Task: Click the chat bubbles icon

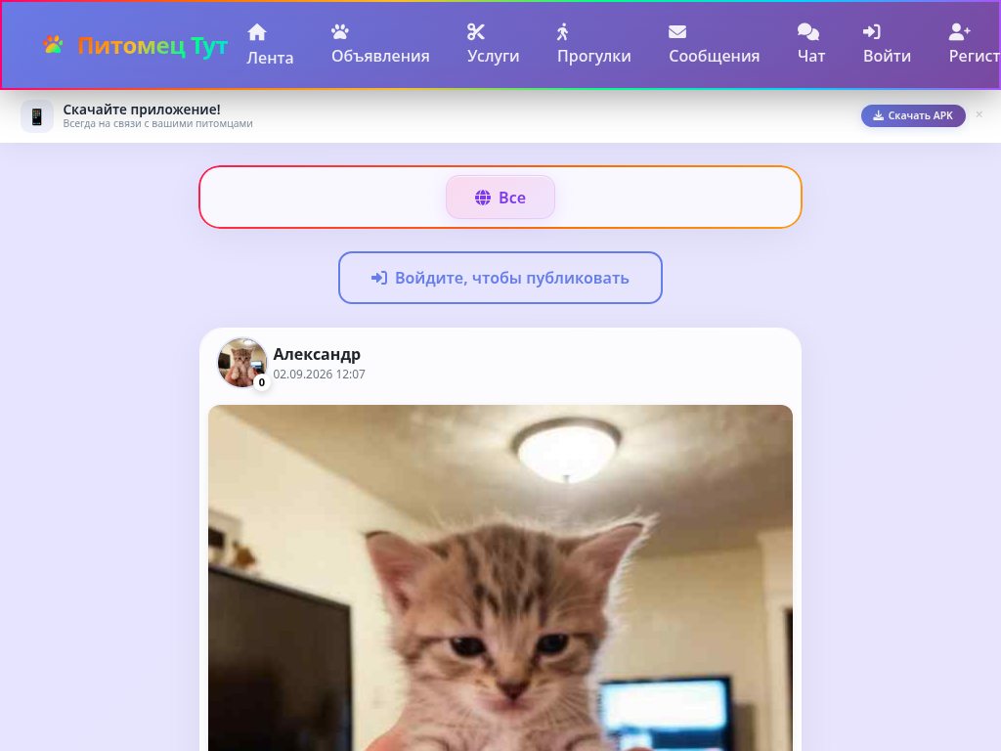Action: click(808, 31)
